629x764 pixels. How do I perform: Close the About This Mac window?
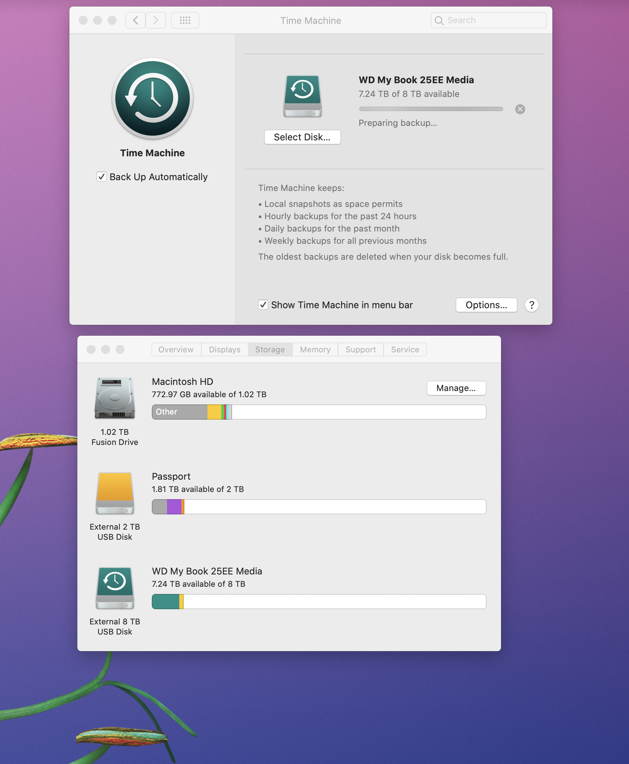pyautogui.click(x=91, y=349)
